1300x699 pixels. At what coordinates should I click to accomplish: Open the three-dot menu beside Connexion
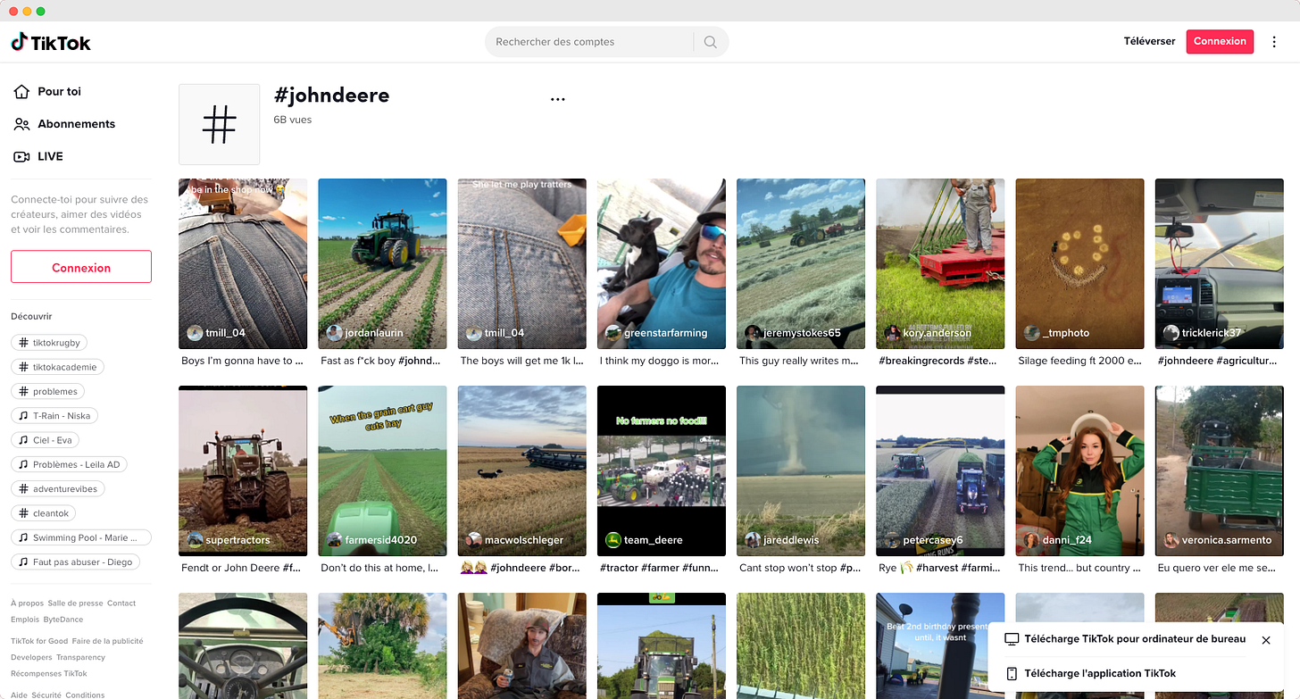[x=1274, y=42]
